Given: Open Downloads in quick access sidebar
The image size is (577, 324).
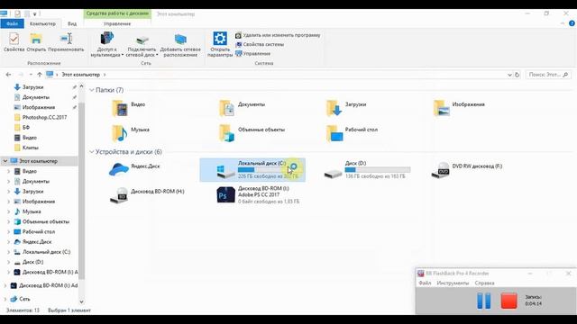Looking at the screenshot, I should point(32,87).
